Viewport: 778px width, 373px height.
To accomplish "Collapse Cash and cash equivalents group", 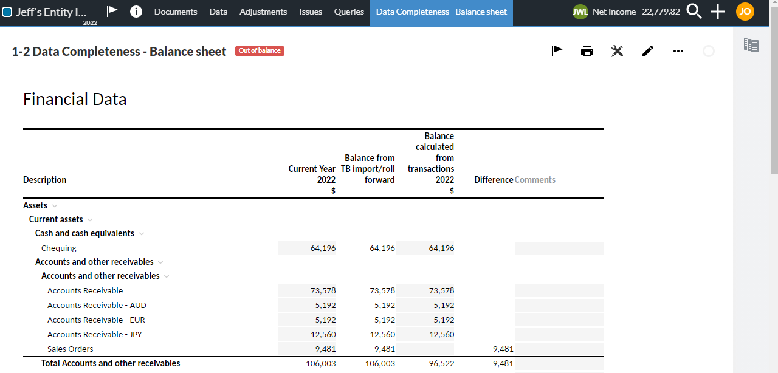I will point(142,233).
